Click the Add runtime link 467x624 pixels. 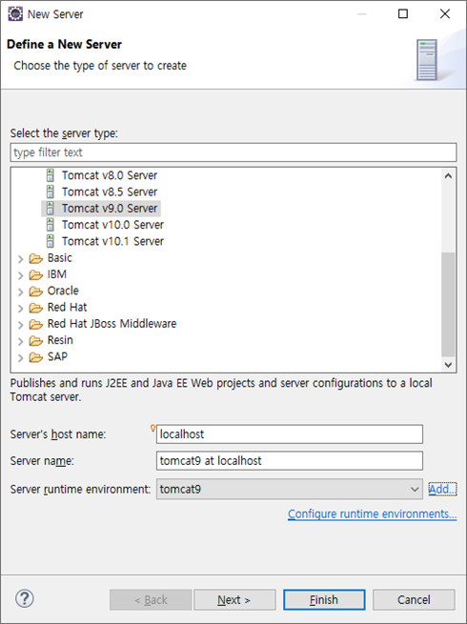(x=443, y=489)
